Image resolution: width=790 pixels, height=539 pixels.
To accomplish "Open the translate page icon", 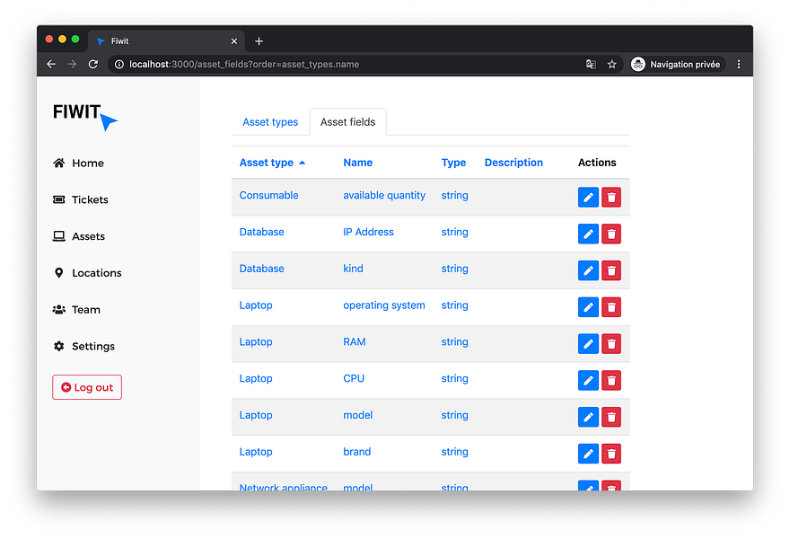I will (x=591, y=64).
